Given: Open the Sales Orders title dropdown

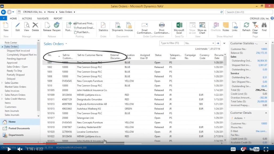Looking at the screenshot, I should [66, 44].
